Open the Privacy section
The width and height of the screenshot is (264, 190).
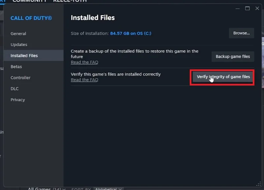[18, 100]
